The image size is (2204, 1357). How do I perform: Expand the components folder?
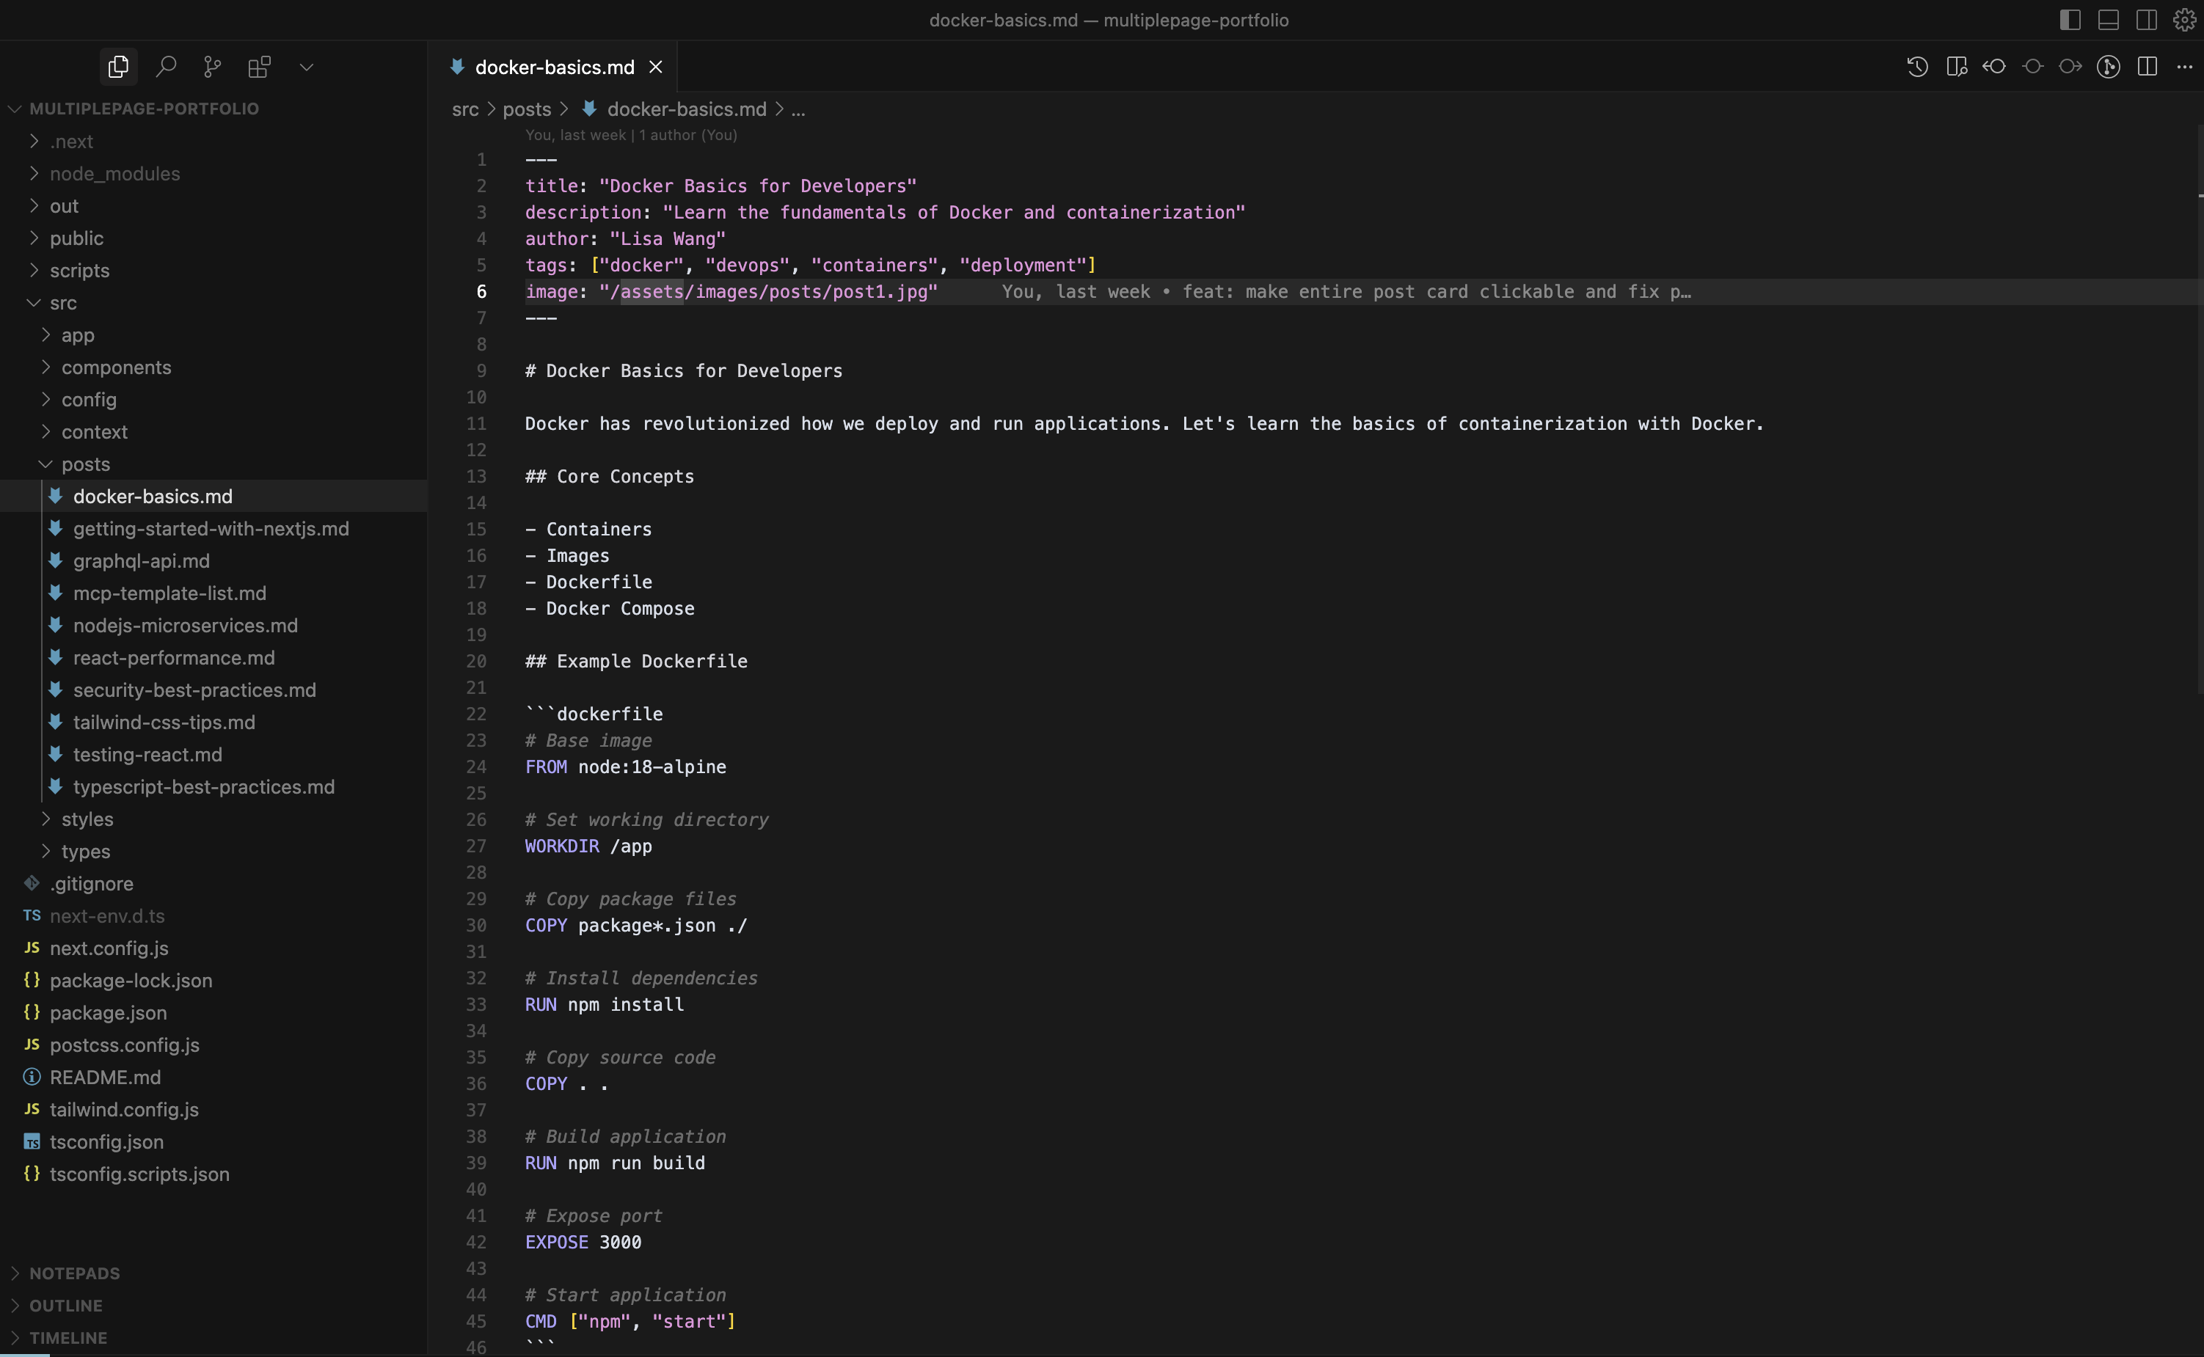pos(116,367)
